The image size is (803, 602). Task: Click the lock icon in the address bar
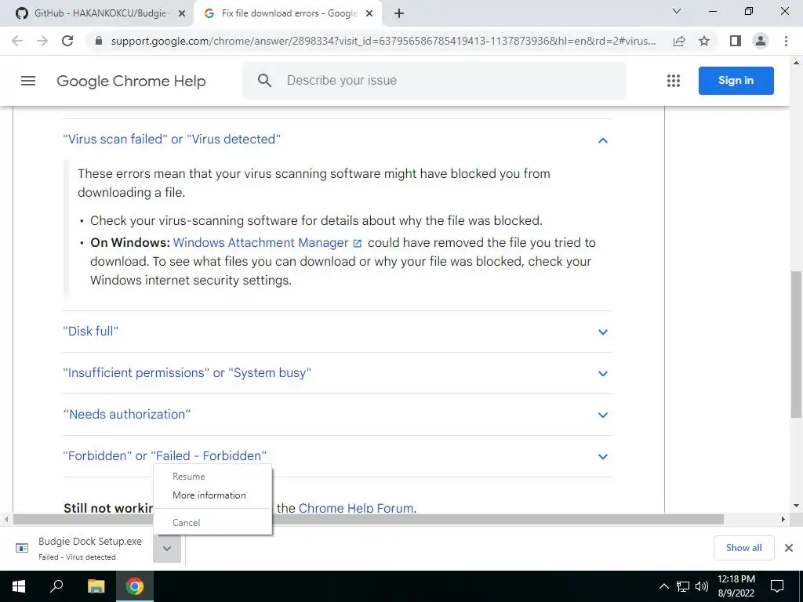click(99, 41)
